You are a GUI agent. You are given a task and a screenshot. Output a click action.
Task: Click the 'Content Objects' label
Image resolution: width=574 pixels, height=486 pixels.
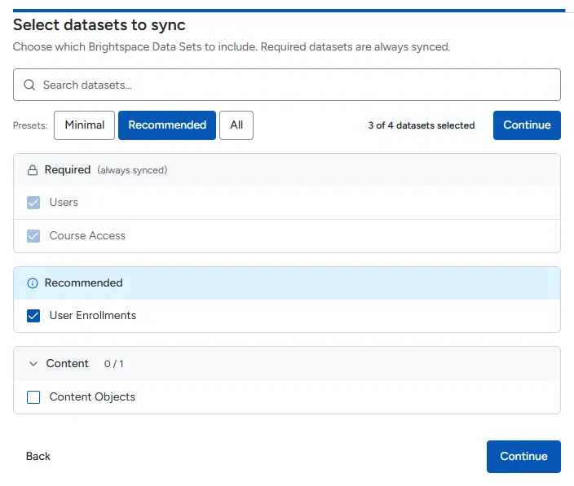[x=92, y=396]
